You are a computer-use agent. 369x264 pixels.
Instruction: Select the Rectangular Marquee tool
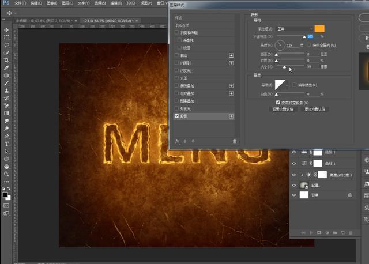tap(6, 37)
